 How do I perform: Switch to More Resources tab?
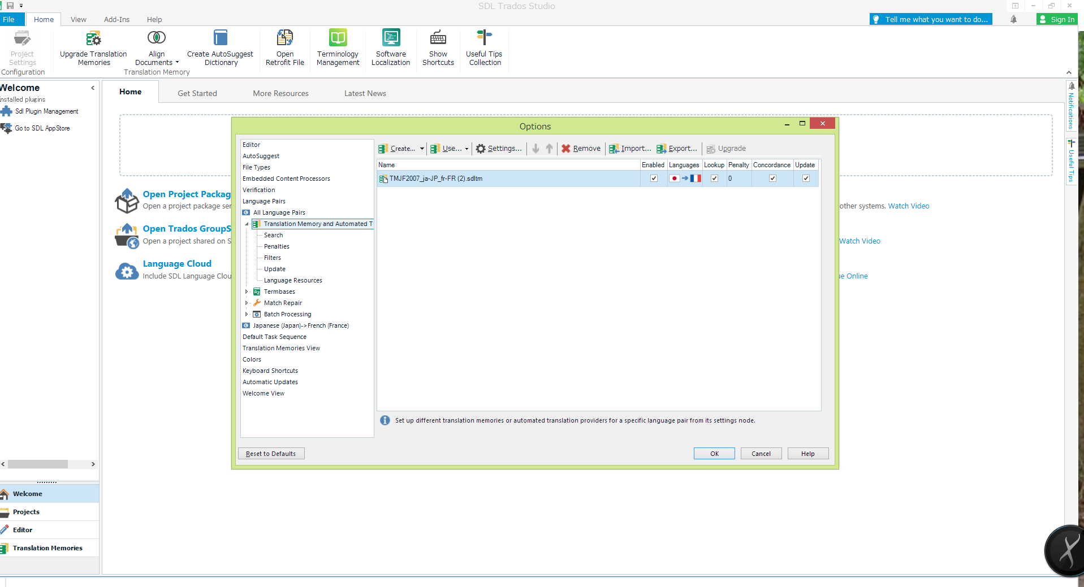pos(281,93)
